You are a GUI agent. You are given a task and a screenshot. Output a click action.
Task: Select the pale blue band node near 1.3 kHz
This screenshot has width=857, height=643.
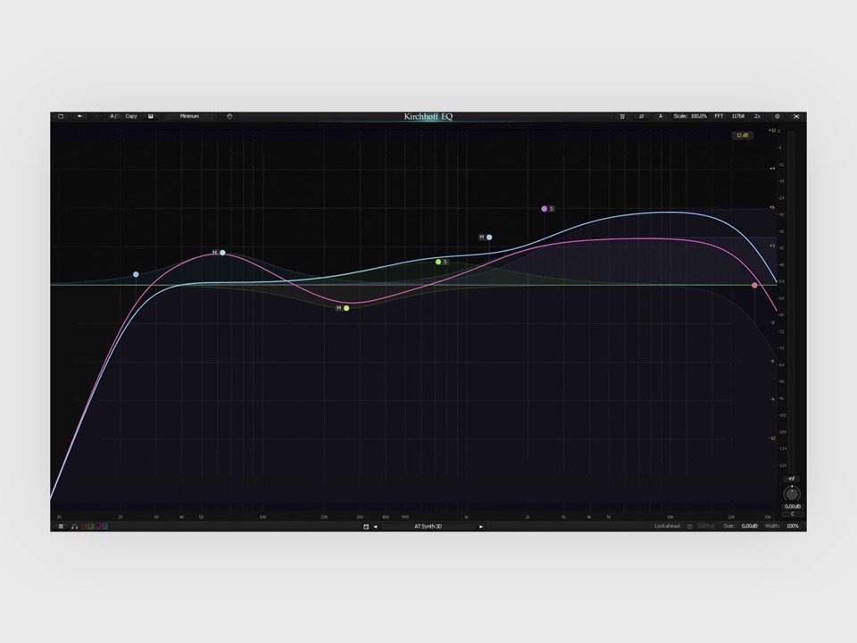click(x=489, y=238)
